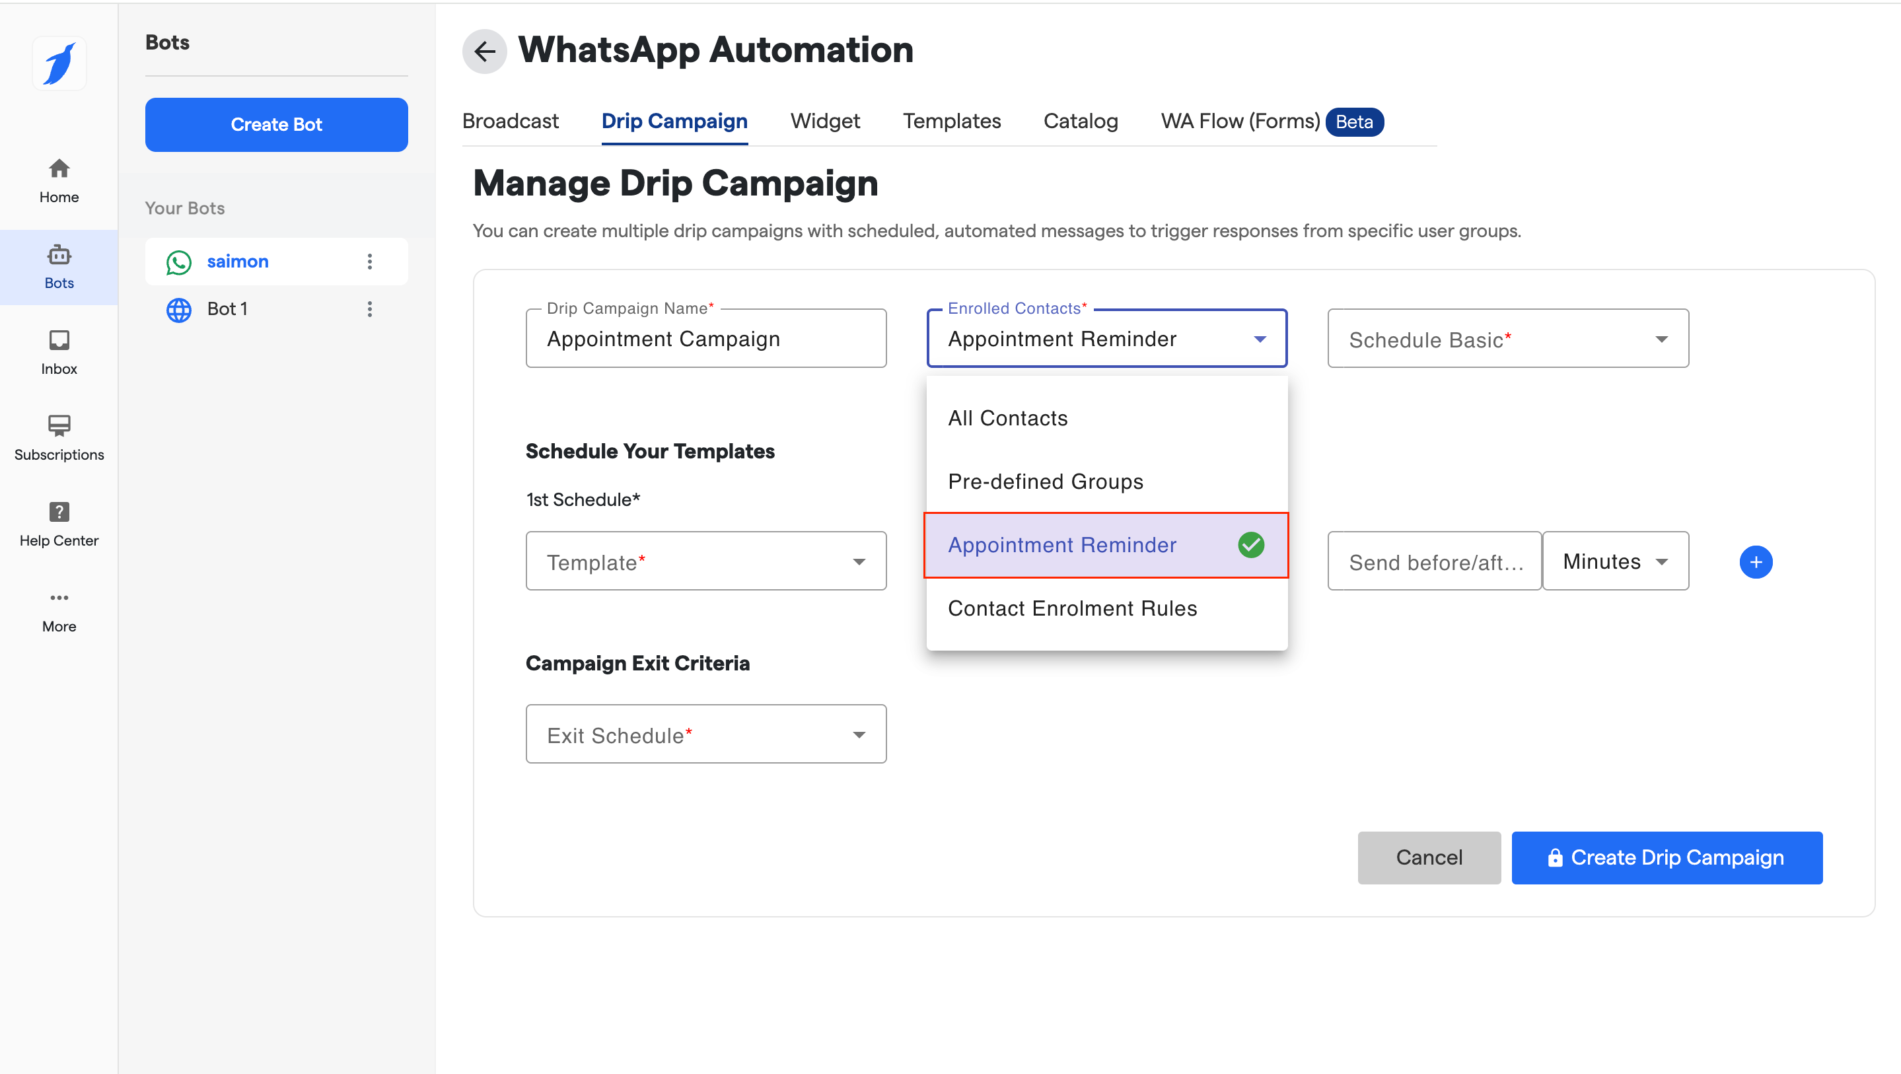Go to Subscriptions in sidebar
This screenshot has width=1901, height=1074.
59,438
